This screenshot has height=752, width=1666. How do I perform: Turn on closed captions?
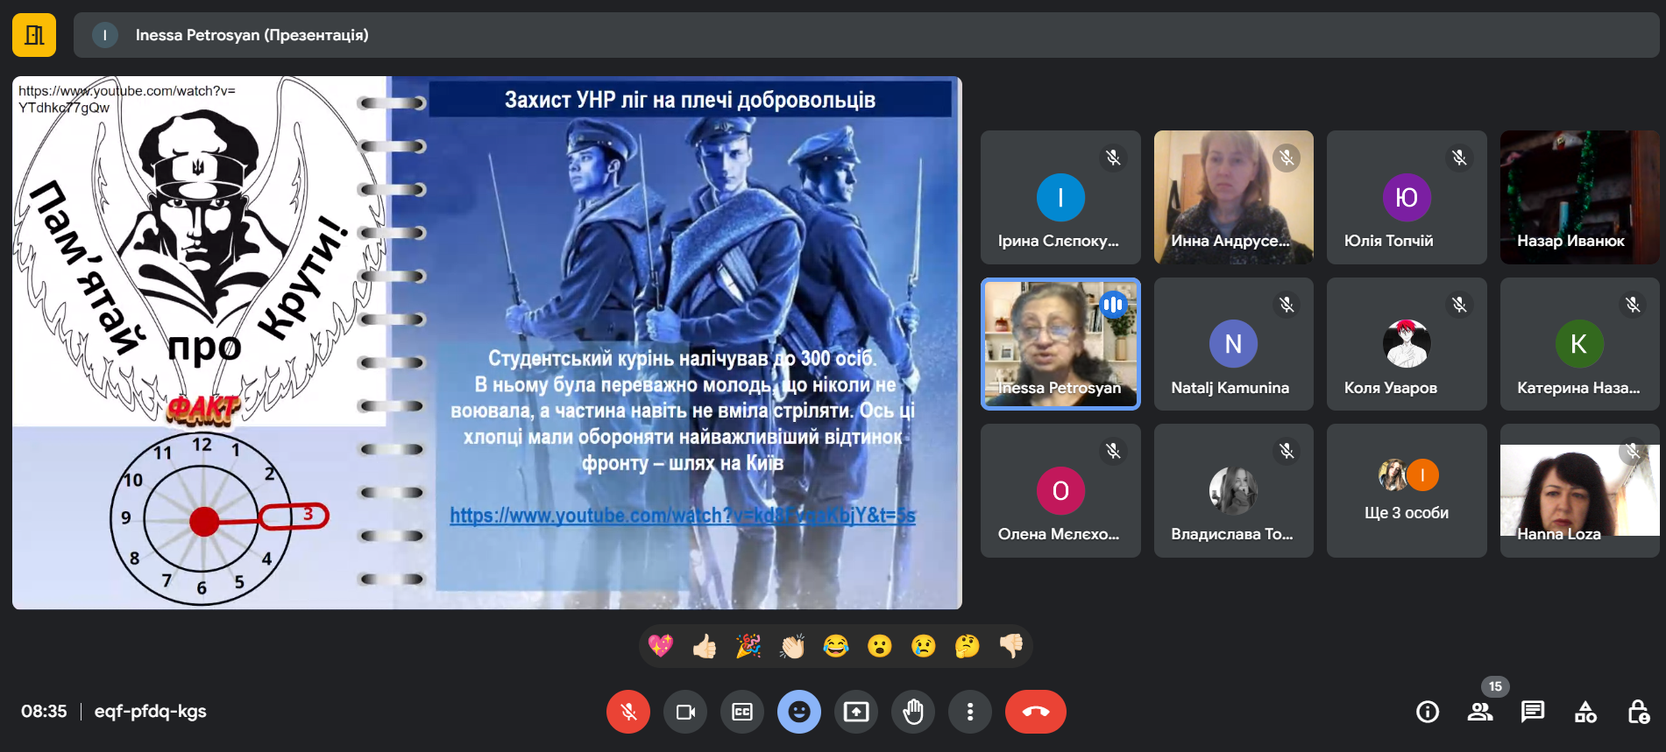(x=742, y=712)
